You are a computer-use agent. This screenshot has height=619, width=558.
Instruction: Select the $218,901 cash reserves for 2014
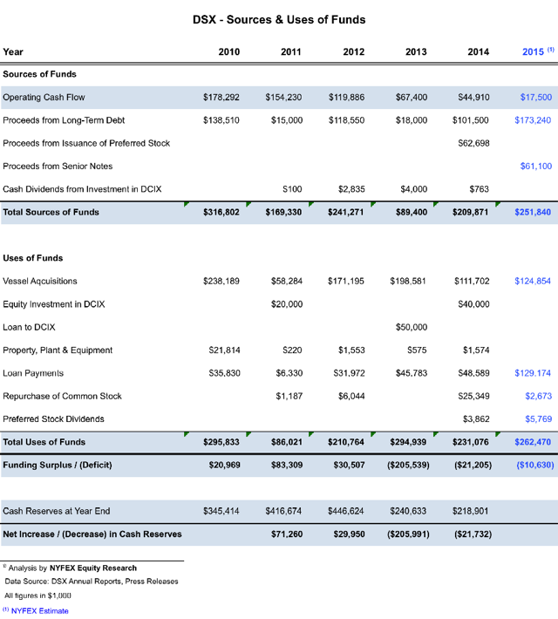(x=470, y=511)
